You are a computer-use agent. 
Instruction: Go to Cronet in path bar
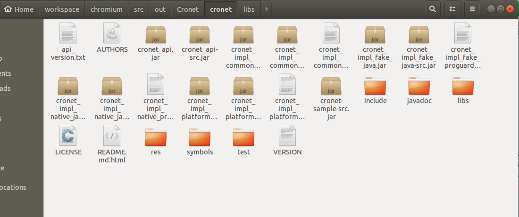pyautogui.click(x=188, y=9)
